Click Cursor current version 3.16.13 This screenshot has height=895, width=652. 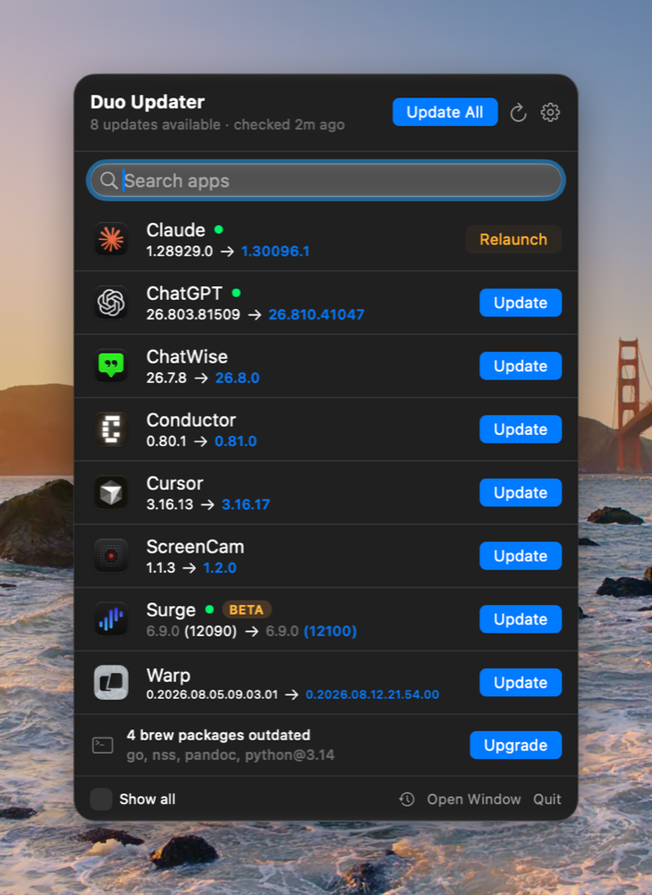click(x=170, y=505)
